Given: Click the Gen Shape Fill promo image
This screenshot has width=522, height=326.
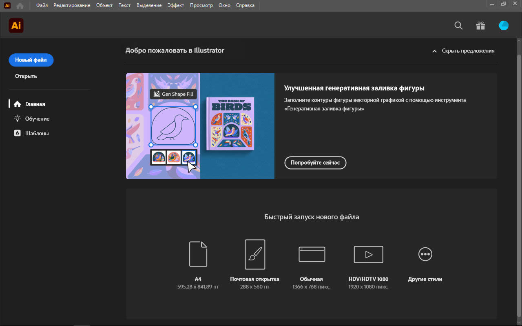Looking at the screenshot, I should pyautogui.click(x=200, y=126).
